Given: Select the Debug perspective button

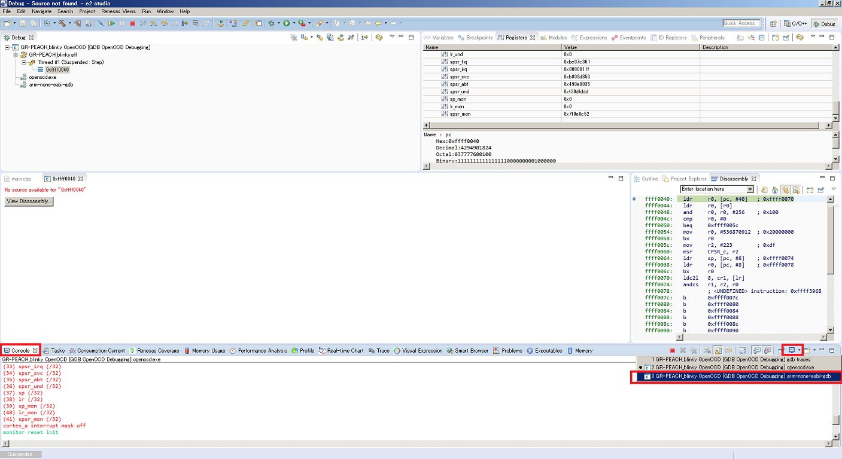Looking at the screenshot, I should tap(825, 24).
